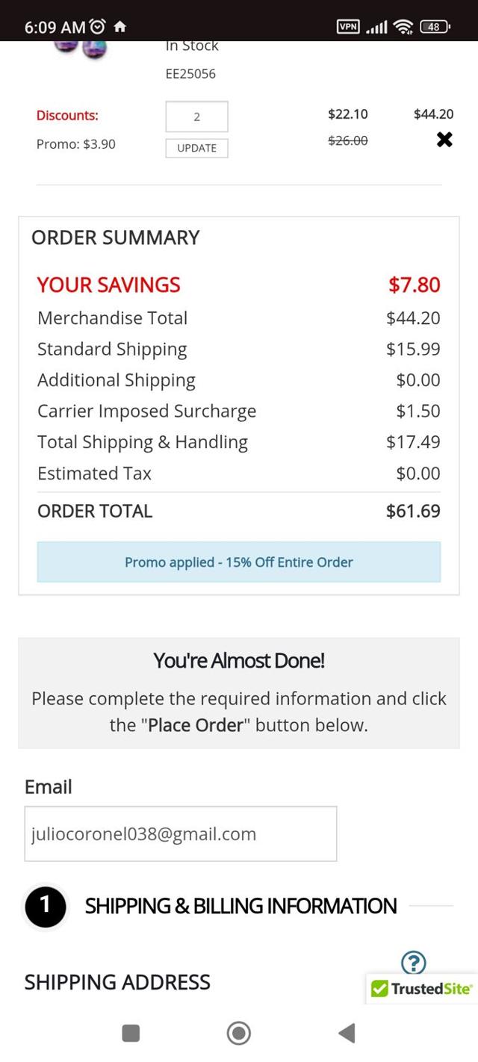Tap the battery indicator icon
Image resolution: width=478 pixels, height=1062 pixels.
[x=435, y=27]
